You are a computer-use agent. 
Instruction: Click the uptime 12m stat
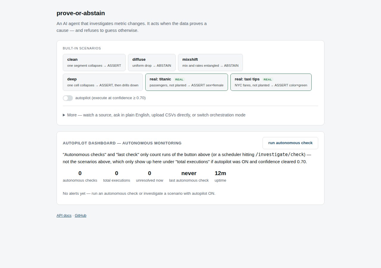[x=220, y=176]
